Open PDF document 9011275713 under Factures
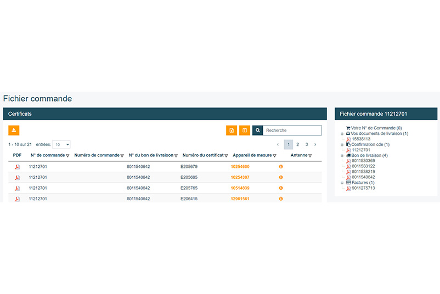440x294 pixels. [x=363, y=188]
